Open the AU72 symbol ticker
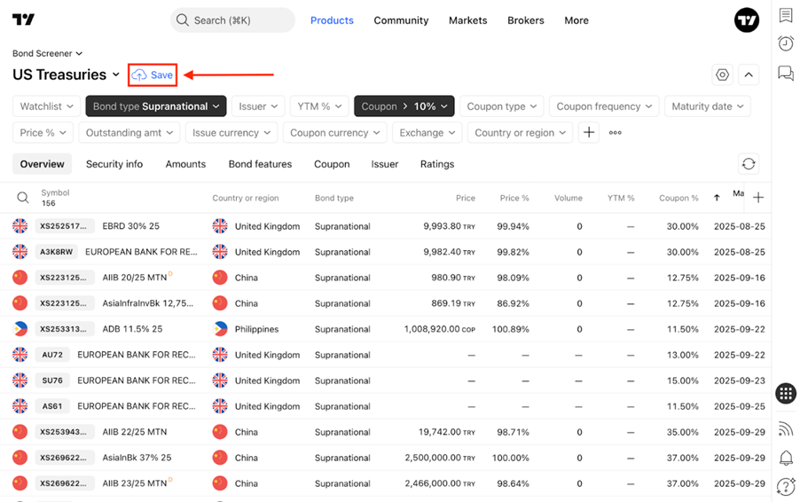The height and width of the screenshot is (502, 800). 52,355
